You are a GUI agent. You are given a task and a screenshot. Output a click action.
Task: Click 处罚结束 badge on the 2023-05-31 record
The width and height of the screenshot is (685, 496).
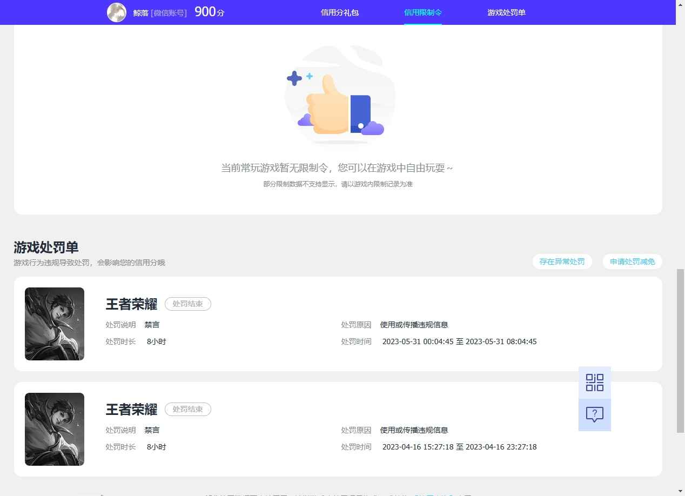pyautogui.click(x=187, y=304)
